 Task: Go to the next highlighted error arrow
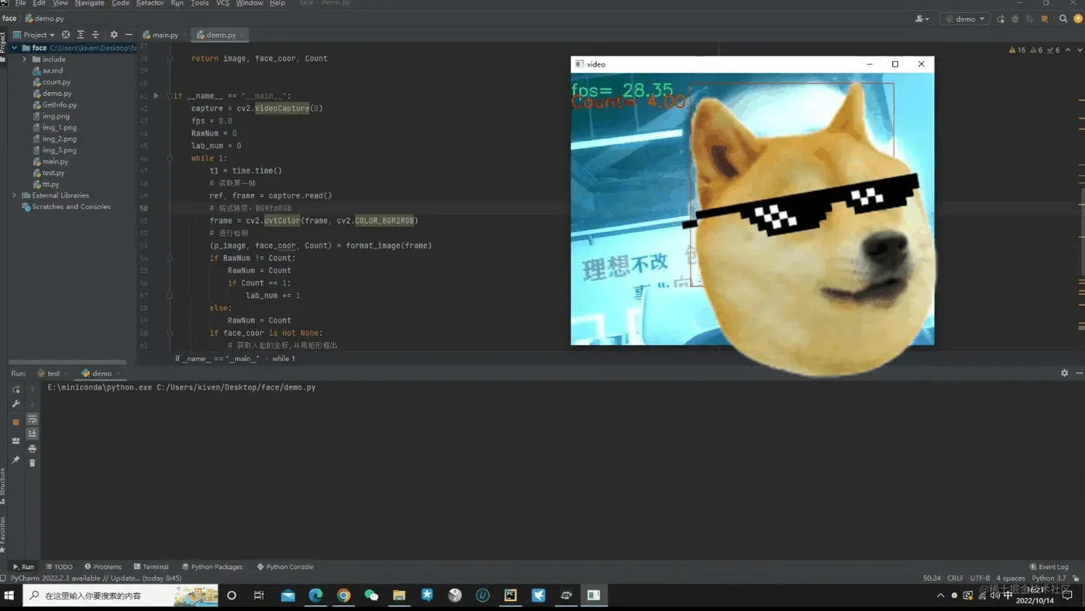pos(1078,50)
